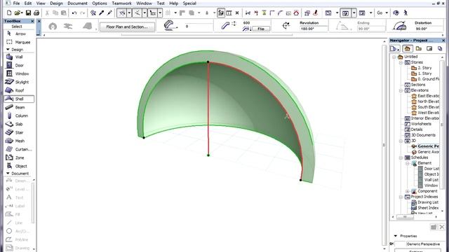Select the Door tool
Viewport: 449px width, 252px height.
point(19,65)
